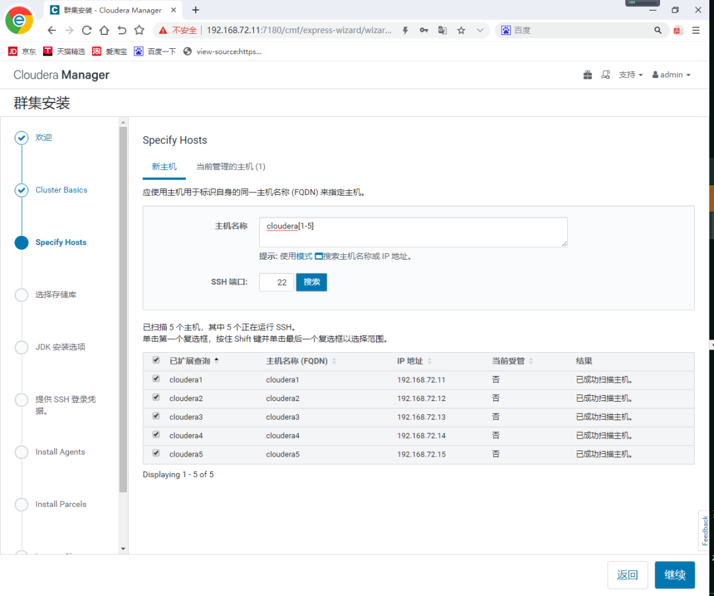The height and width of the screenshot is (596, 714).
Task: Click the JDK 安装选项 step circle
Action: 21,347
